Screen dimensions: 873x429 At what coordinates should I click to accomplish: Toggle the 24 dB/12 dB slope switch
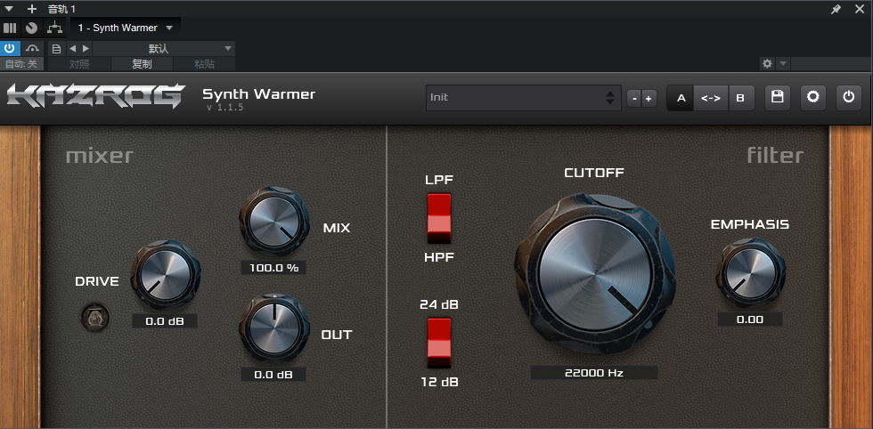coord(439,344)
